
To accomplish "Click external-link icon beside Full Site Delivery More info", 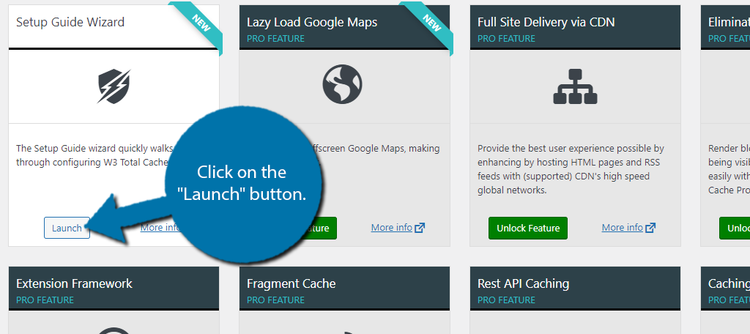I will [650, 228].
